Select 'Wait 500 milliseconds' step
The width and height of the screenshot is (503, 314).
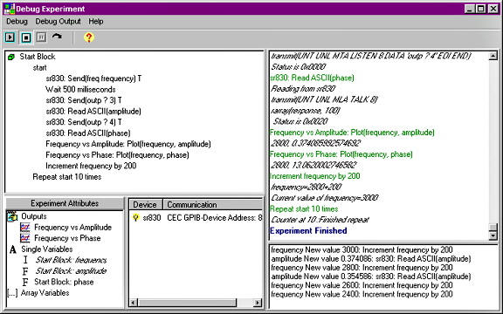click(x=80, y=89)
